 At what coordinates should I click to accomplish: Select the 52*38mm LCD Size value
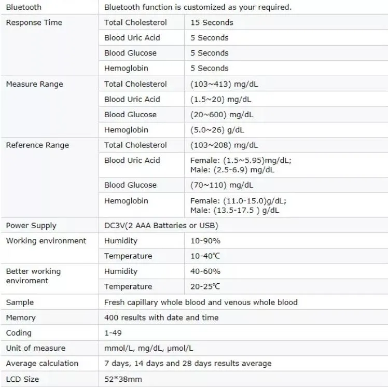[123, 379]
